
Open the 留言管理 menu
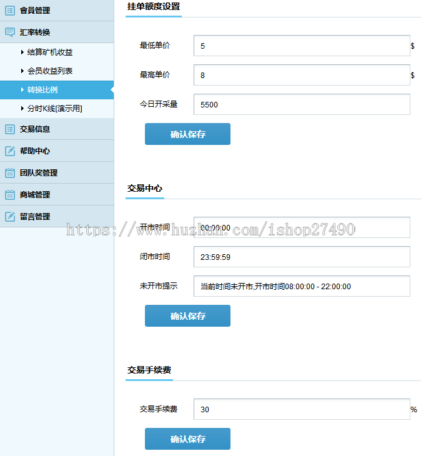tap(57, 216)
